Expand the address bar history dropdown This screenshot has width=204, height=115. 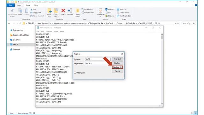pyautogui.click(x=176, y=23)
